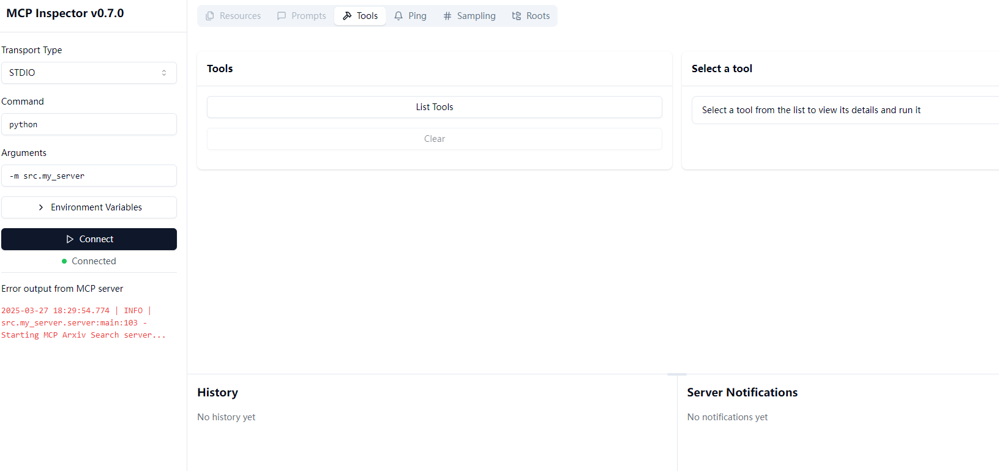Grab the pane resize handle above History
Viewport: 999px width, 471px height.
pos(676,374)
